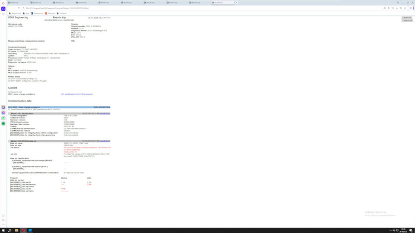The image size is (415, 233).
Task: Take a snapshot using the camera icon
Action: 384,8
